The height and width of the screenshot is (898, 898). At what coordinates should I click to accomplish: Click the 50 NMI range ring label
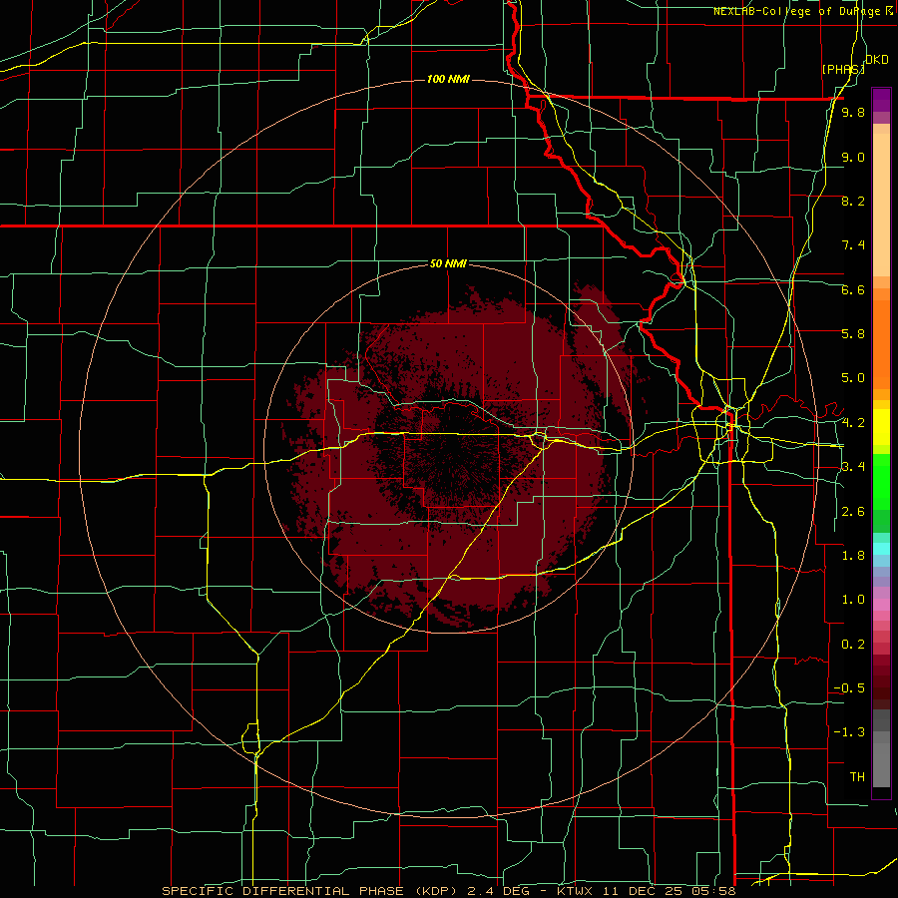(x=448, y=263)
